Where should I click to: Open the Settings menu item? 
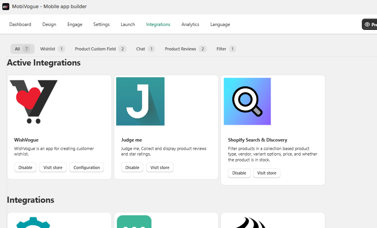click(x=101, y=24)
